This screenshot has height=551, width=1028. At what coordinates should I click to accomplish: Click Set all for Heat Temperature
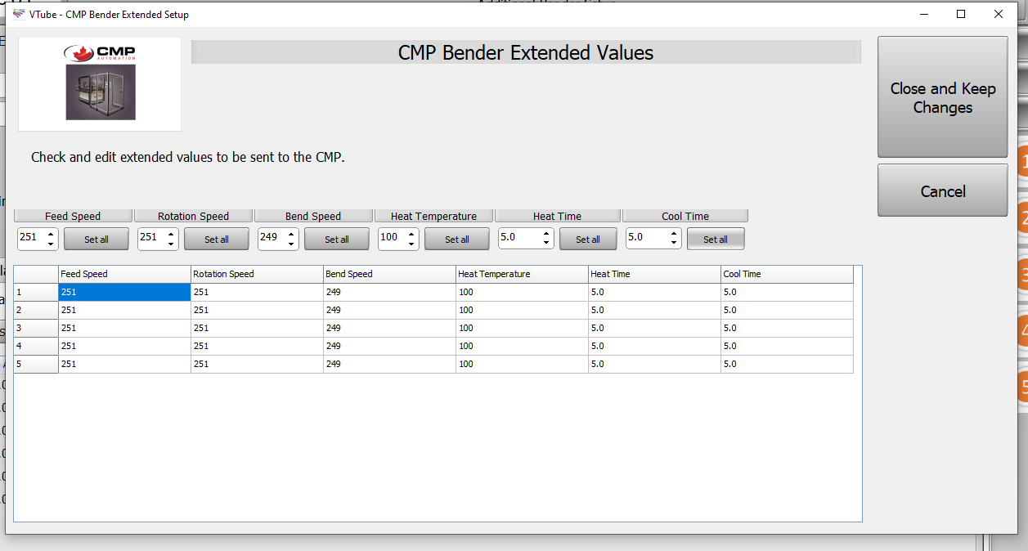tap(457, 239)
